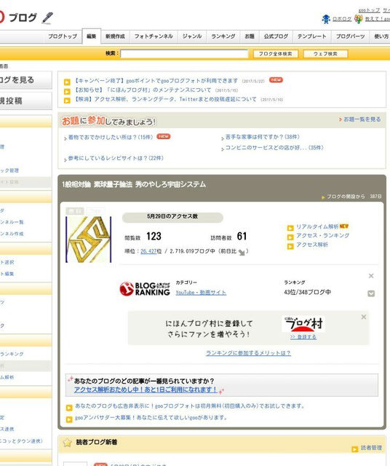
Task: Click the star icon beside 読者ブログ新着
Action: click(68, 443)
